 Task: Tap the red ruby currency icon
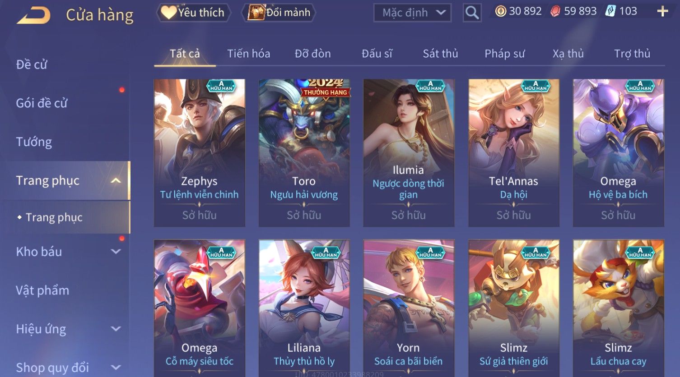[555, 11]
